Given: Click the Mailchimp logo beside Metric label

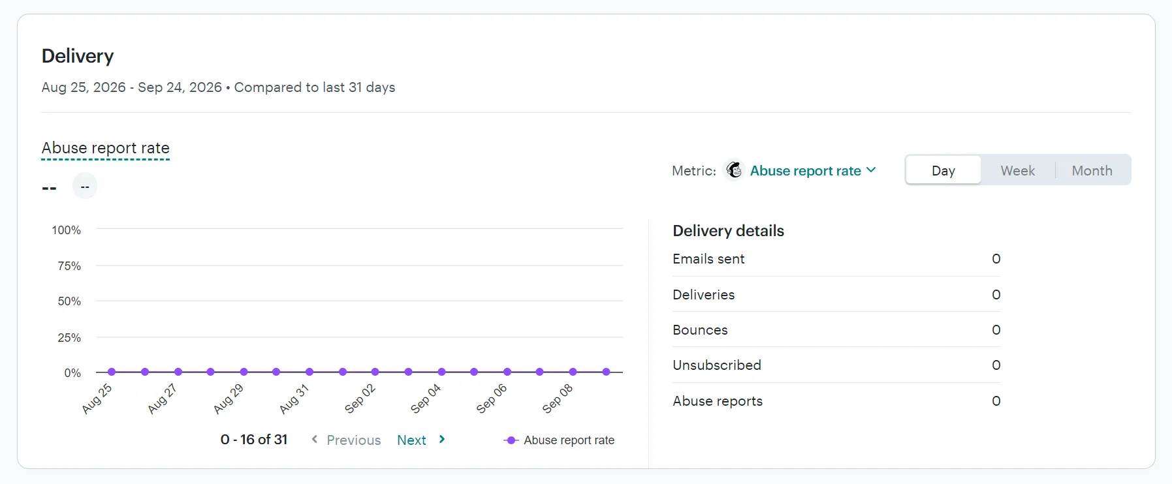Looking at the screenshot, I should click(x=735, y=170).
